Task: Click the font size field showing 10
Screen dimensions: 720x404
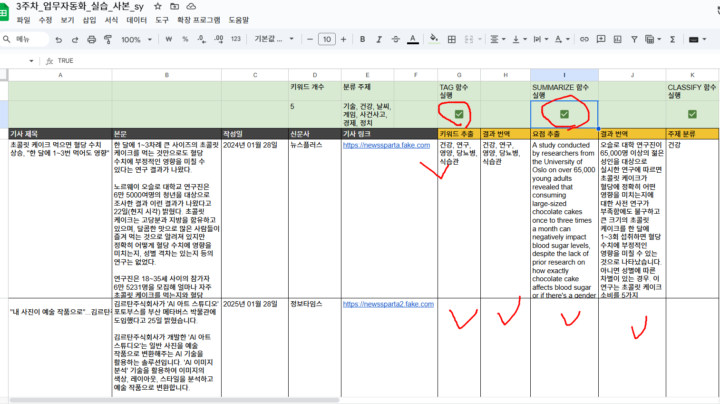Action: pyautogui.click(x=327, y=39)
